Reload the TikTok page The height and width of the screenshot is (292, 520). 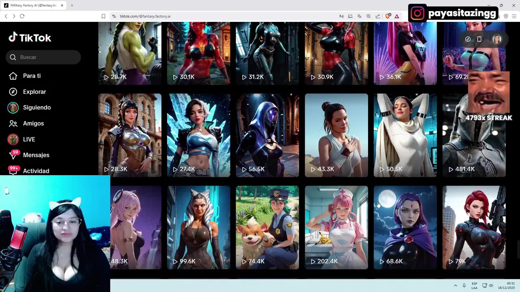point(22,16)
